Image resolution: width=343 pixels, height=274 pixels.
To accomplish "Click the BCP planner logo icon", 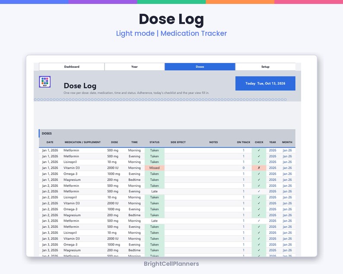I will point(45,82).
